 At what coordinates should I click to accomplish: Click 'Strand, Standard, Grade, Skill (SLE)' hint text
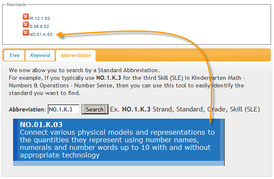206,109
